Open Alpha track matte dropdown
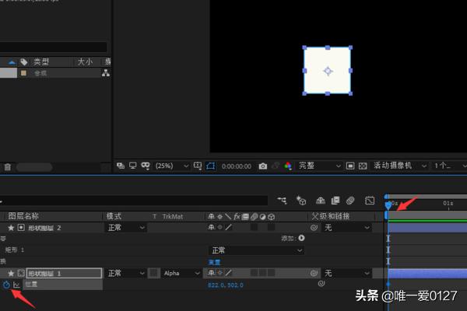467x311 pixels. coord(181,273)
